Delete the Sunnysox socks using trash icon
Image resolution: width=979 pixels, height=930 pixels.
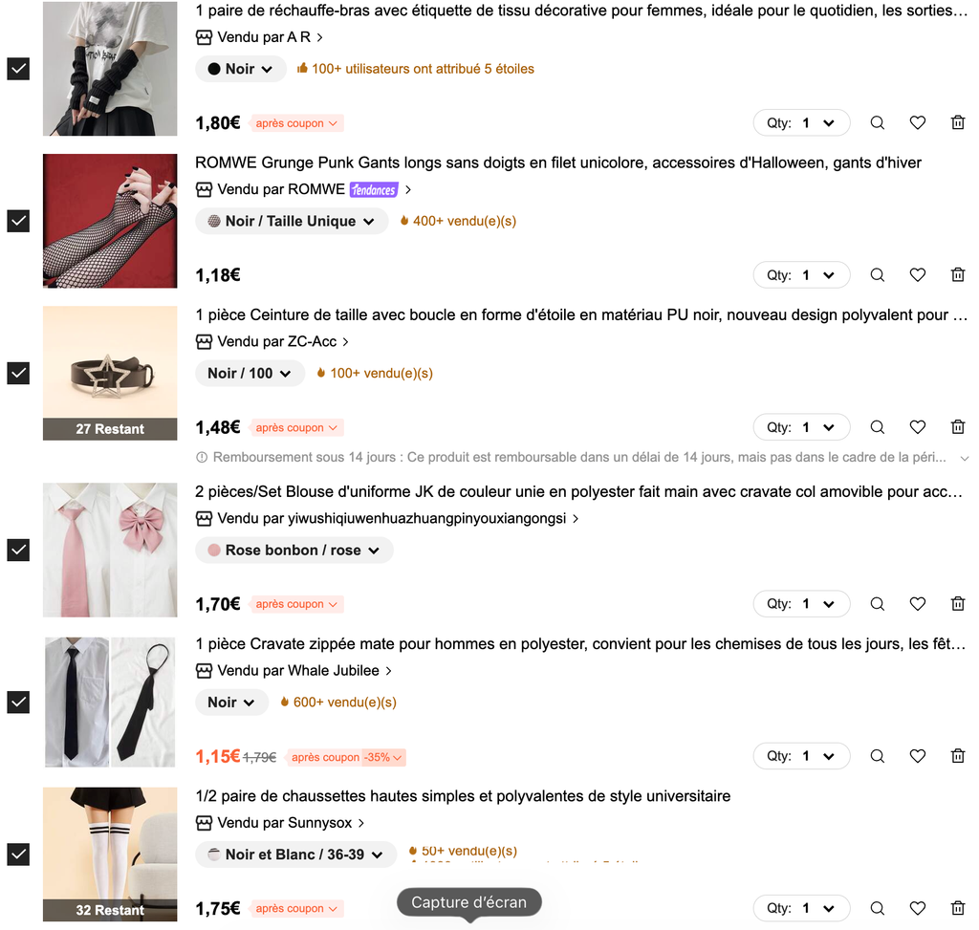coord(957,909)
